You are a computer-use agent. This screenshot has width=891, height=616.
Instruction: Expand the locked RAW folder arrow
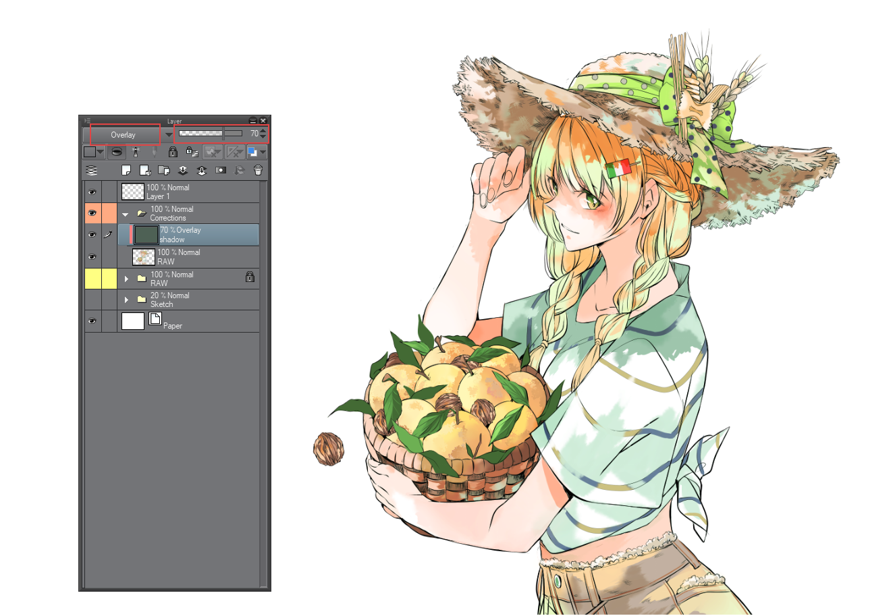(x=126, y=278)
